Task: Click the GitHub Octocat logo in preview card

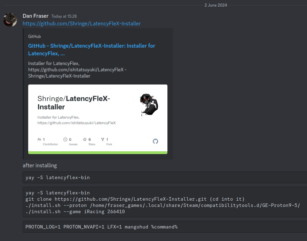Action: coord(156,141)
